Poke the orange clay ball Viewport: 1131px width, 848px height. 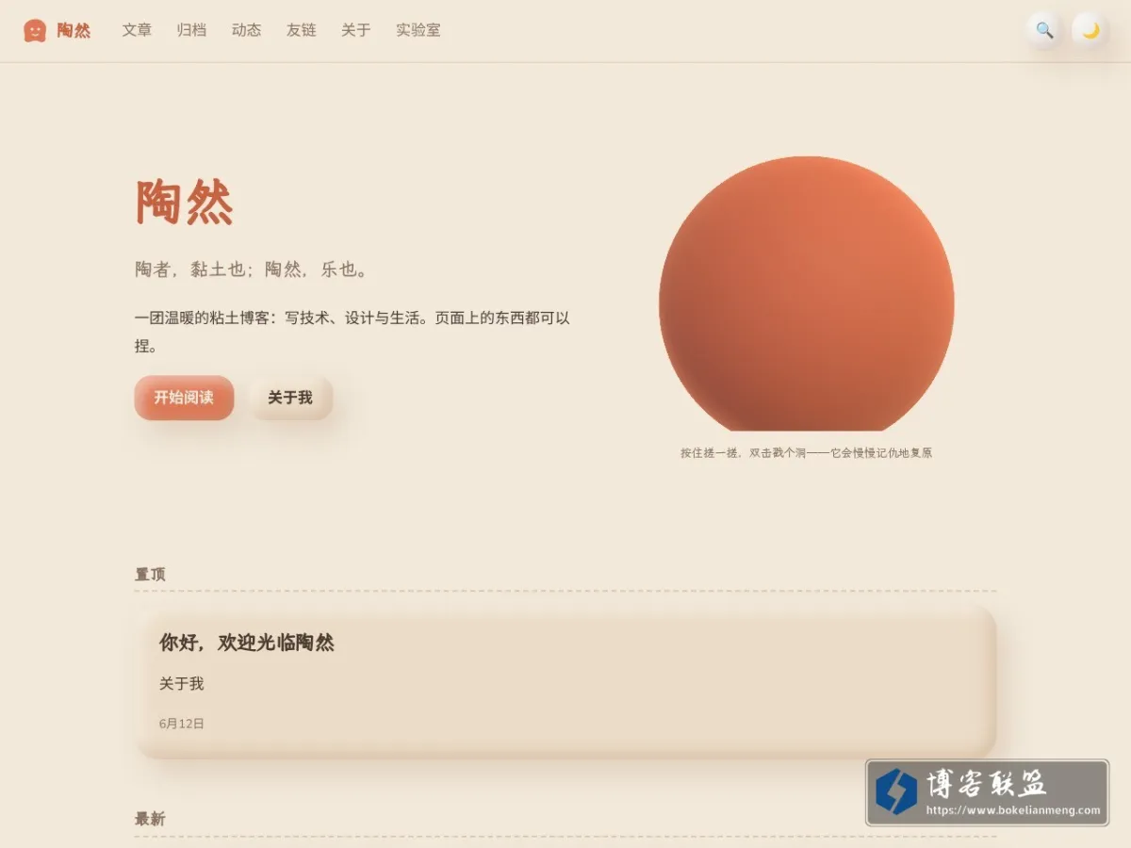click(807, 294)
